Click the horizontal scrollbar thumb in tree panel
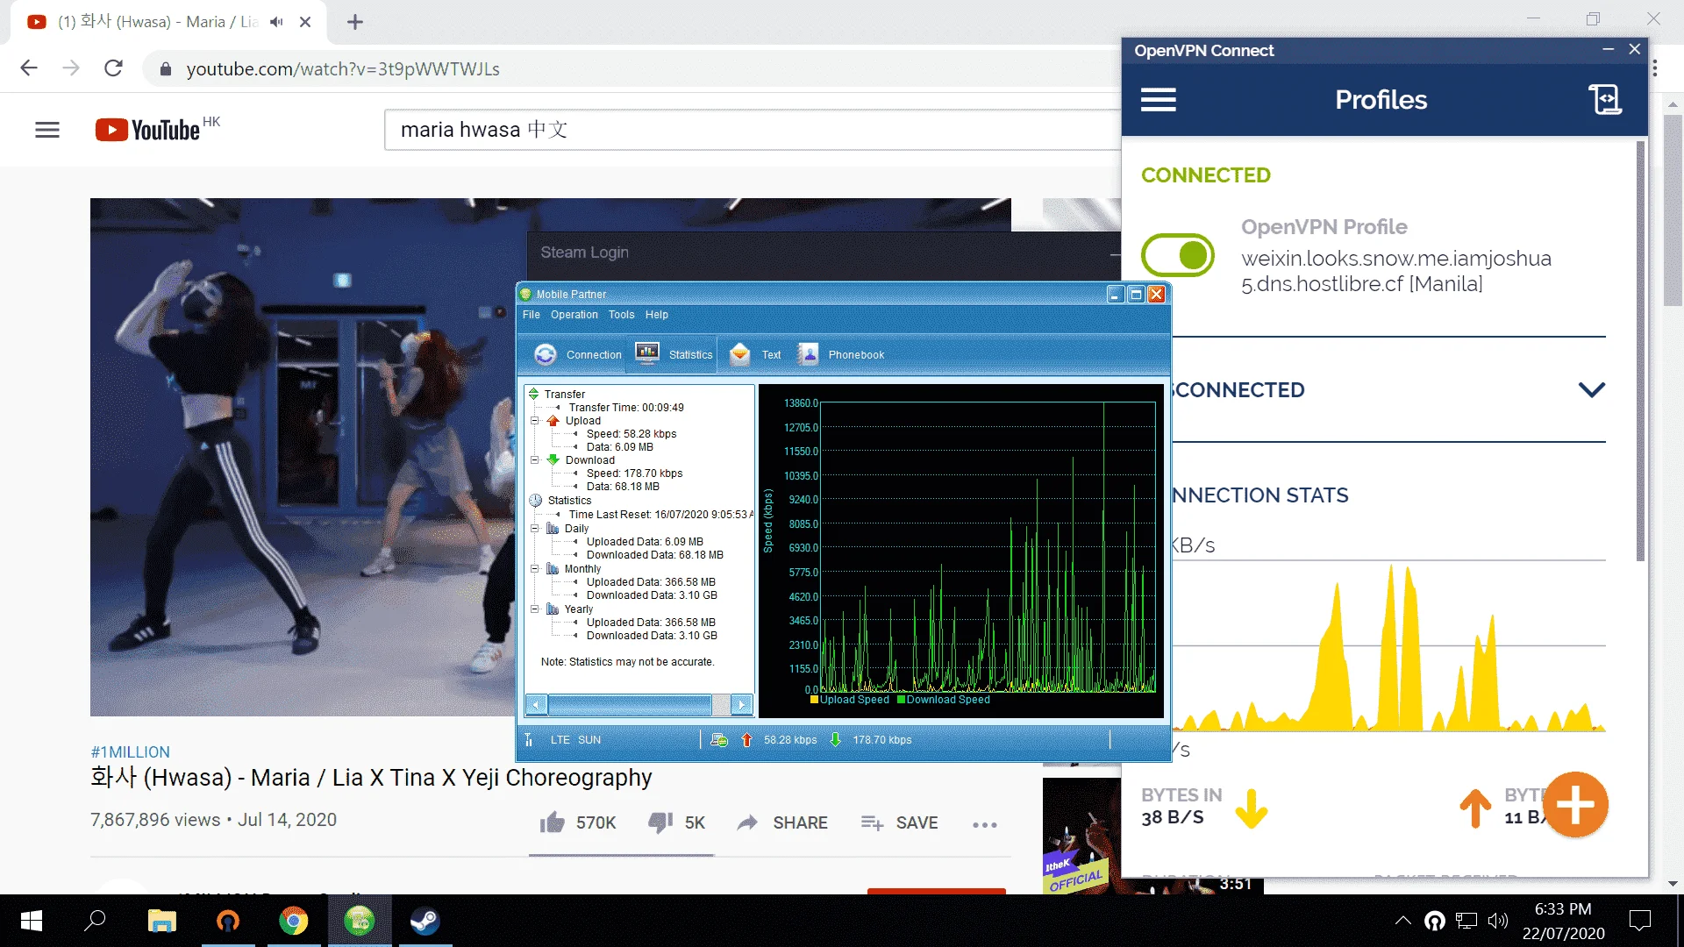The width and height of the screenshot is (1684, 947). pyautogui.click(x=630, y=704)
